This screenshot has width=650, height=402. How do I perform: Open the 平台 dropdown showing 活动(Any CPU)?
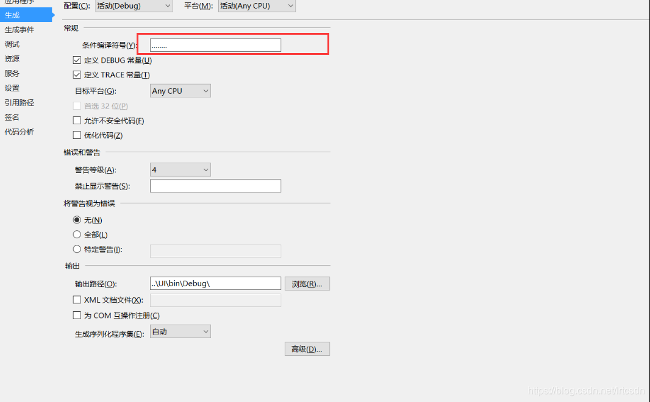(x=257, y=6)
